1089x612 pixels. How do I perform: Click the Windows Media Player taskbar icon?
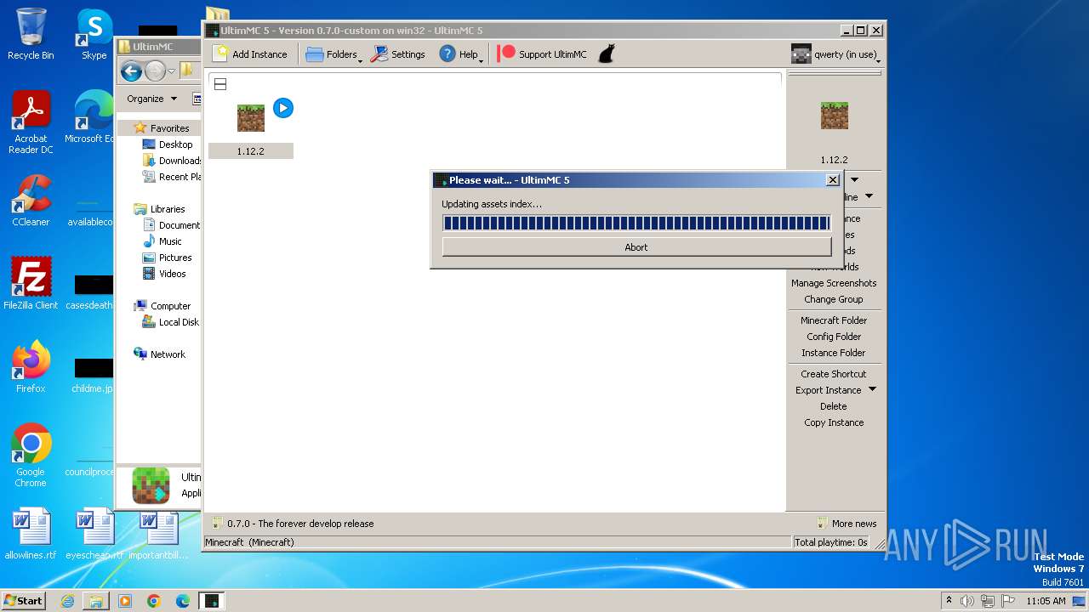(x=125, y=601)
